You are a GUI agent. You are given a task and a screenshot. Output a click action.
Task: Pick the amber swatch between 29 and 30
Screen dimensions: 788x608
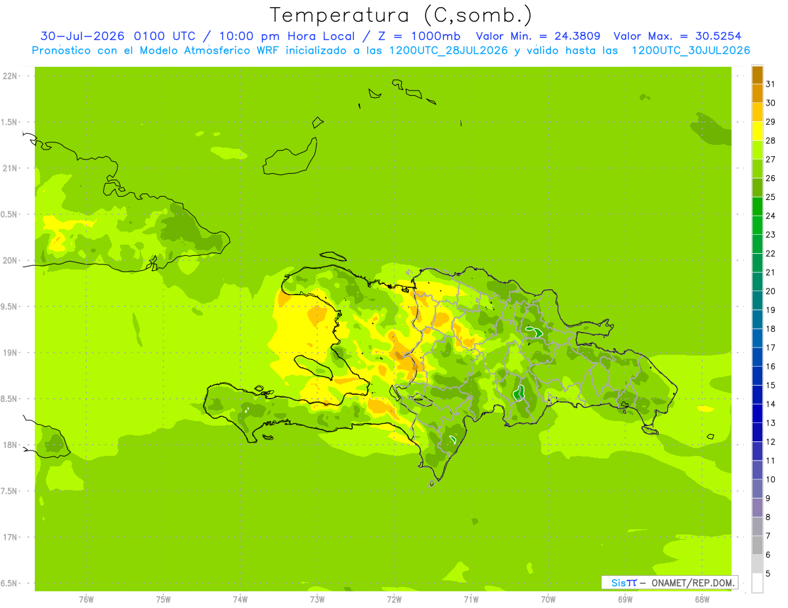[x=757, y=113]
